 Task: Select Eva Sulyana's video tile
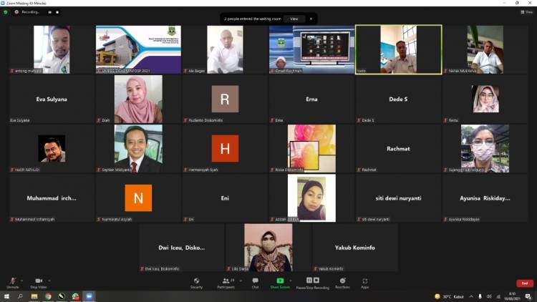click(52, 99)
